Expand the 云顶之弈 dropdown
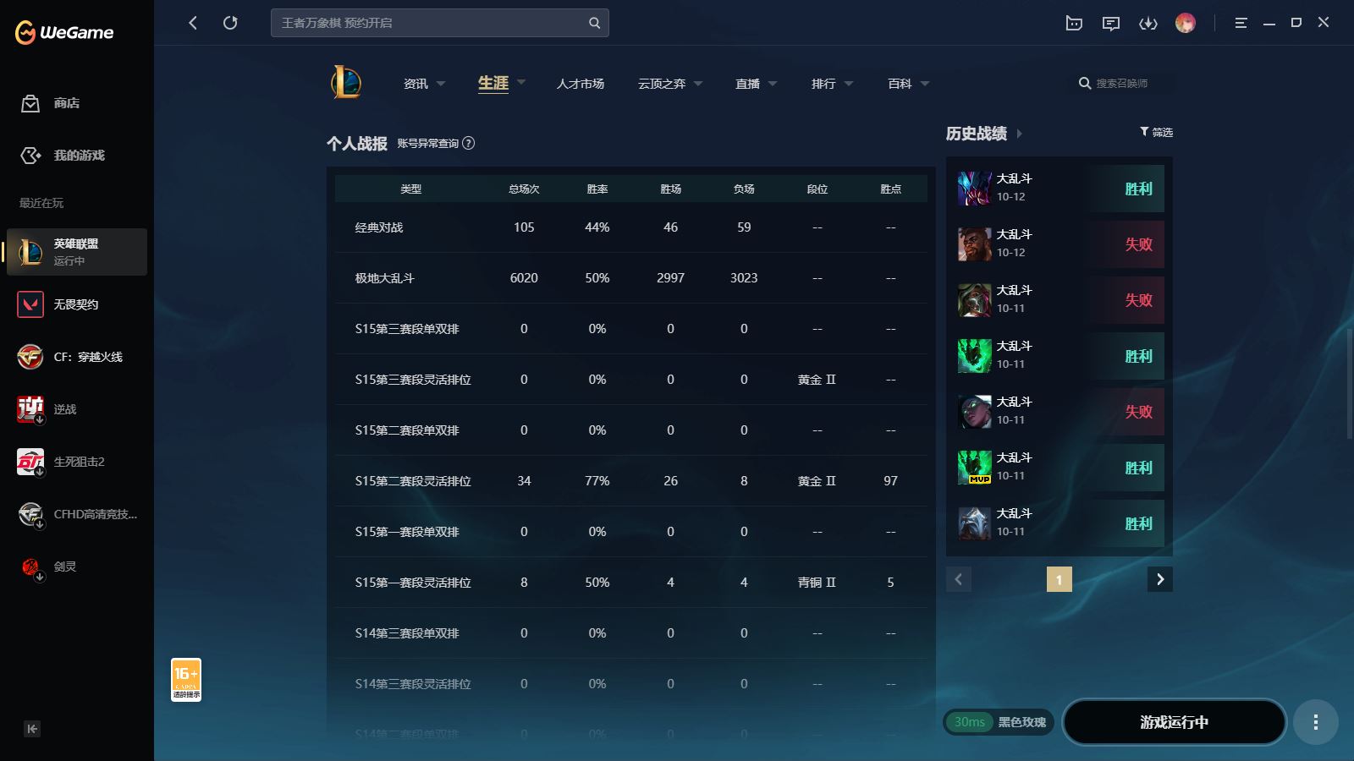Screen dimensions: 1354x761 tap(669, 84)
